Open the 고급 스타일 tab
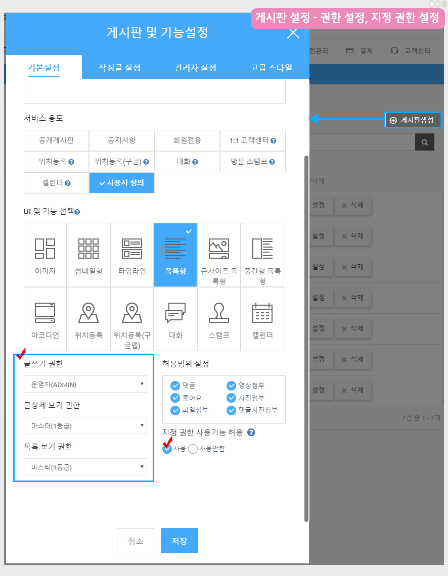The height and width of the screenshot is (576, 448). pos(271,68)
